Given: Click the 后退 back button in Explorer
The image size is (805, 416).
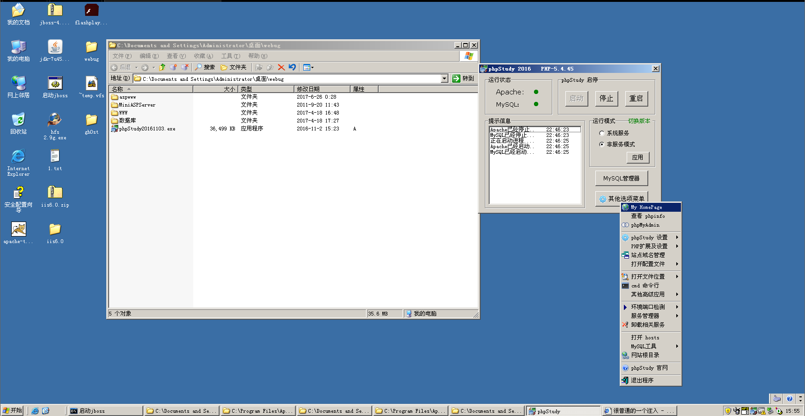Looking at the screenshot, I should (x=121, y=67).
